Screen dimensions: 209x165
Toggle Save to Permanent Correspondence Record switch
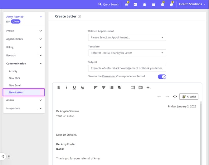pyautogui.click(x=162, y=77)
